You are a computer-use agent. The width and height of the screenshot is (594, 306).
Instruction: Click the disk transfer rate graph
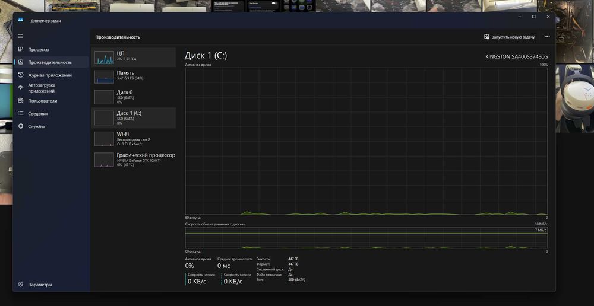click(x=366, y=238)
